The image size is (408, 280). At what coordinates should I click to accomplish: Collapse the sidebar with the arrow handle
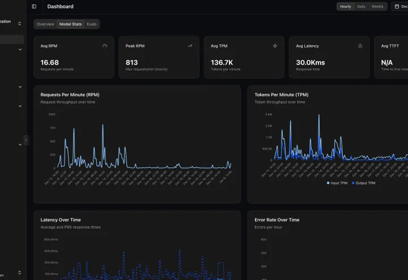point(26,140)
